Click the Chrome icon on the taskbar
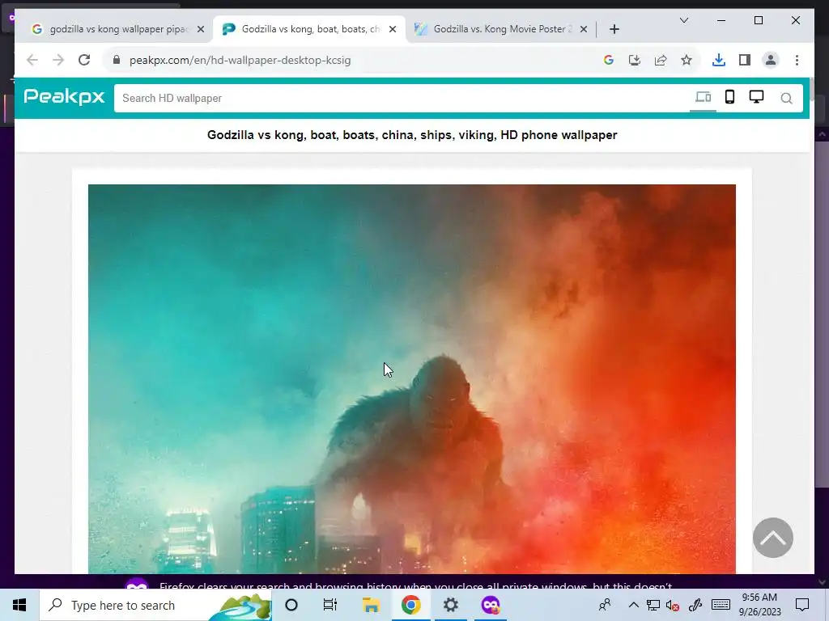The width and height of the screenshot is (829, 621). (410, 605)
